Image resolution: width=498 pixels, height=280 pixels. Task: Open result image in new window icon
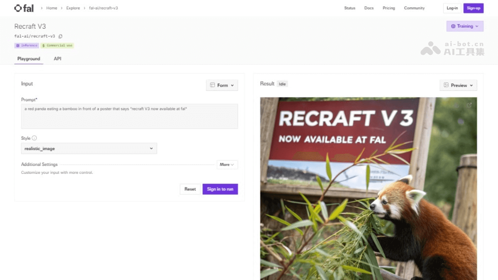(x=469, y=105)
